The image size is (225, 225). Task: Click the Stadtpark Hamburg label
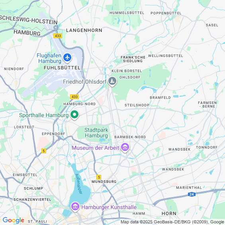[x=96, y=133]
